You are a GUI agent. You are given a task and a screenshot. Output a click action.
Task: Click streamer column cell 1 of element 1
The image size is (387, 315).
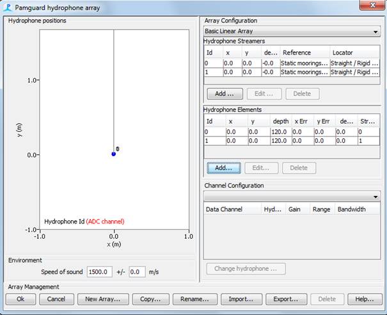(x=368, y=141)
